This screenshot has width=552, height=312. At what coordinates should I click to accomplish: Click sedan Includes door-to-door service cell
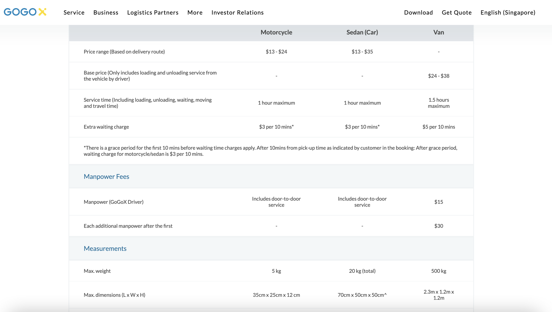point(362,202)
